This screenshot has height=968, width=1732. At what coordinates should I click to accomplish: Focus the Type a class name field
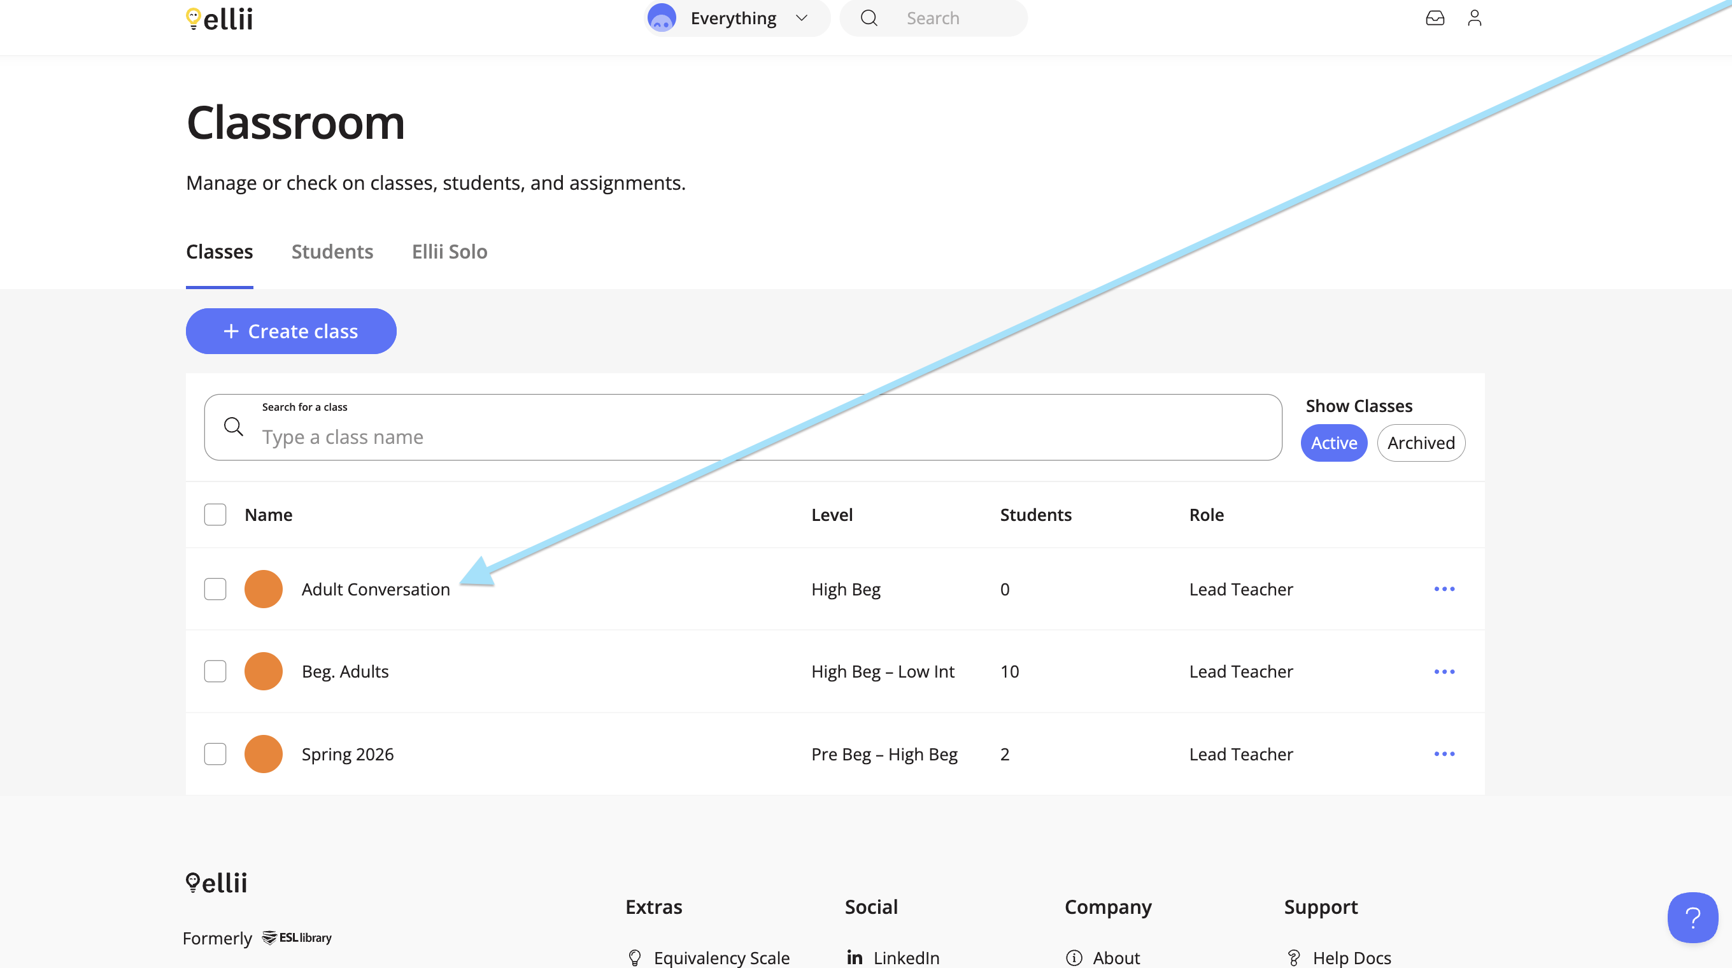pos(743,427)
